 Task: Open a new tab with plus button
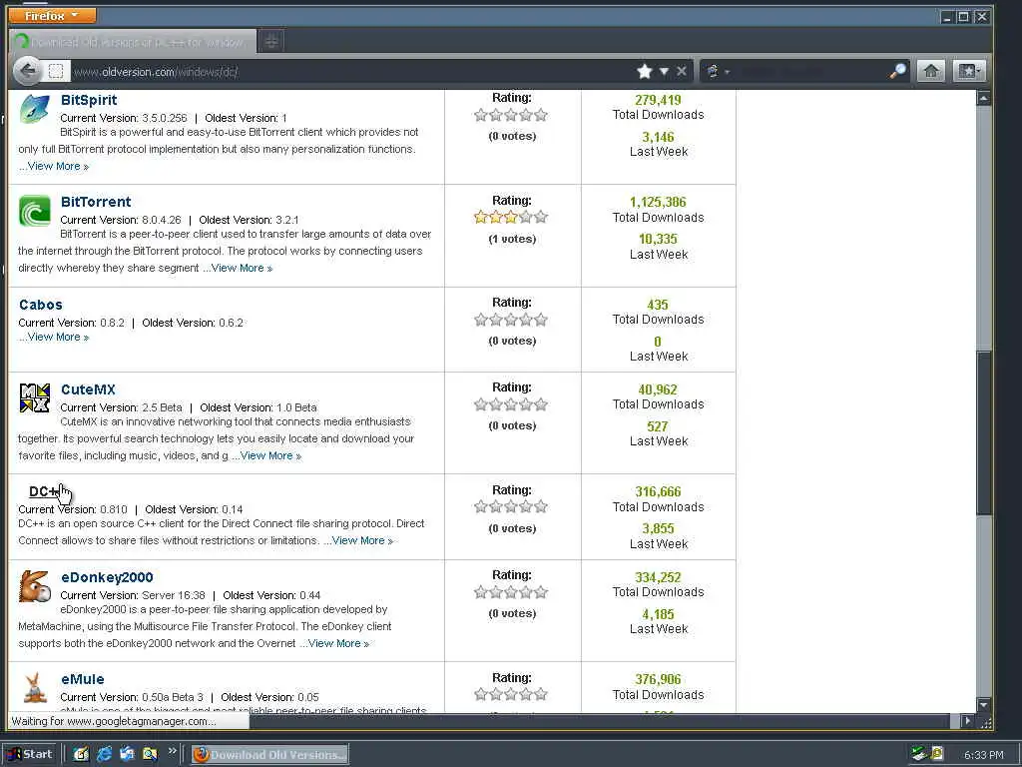coord(271,42)
